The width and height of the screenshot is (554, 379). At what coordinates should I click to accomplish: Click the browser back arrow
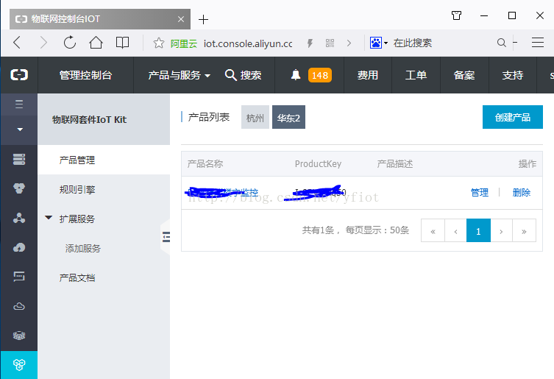pyautogui.click(x=17, y=43)
